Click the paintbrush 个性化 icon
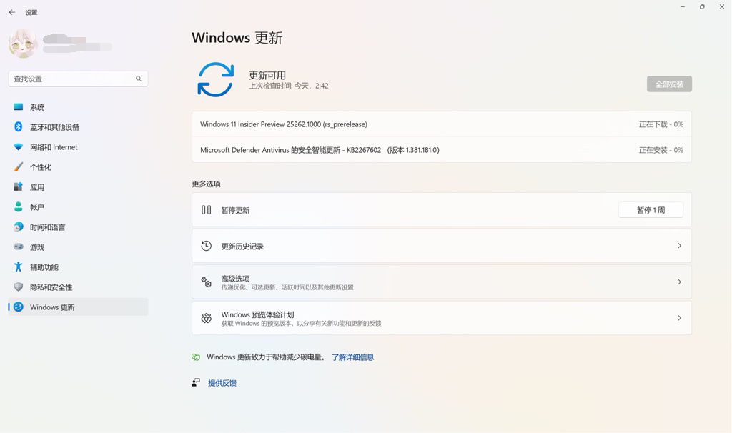The height and width of the screenshot is (433, 732). tap(18, 166)
